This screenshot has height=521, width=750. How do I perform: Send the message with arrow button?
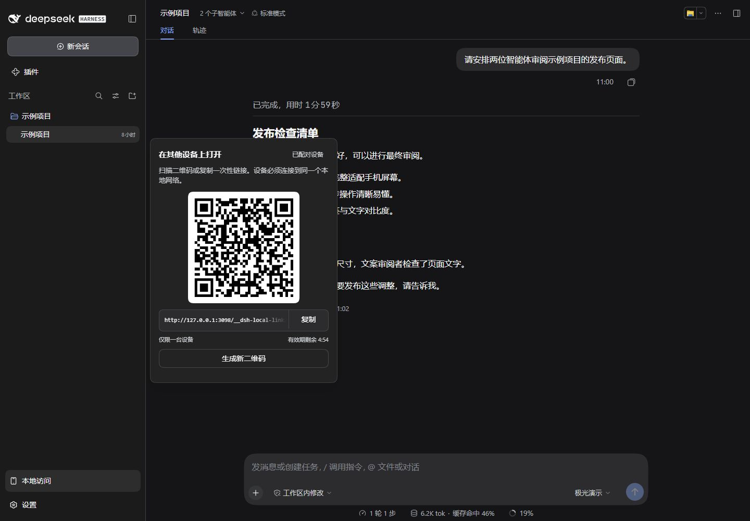pos(634,492)
